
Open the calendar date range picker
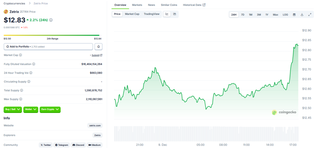point(294,15)
